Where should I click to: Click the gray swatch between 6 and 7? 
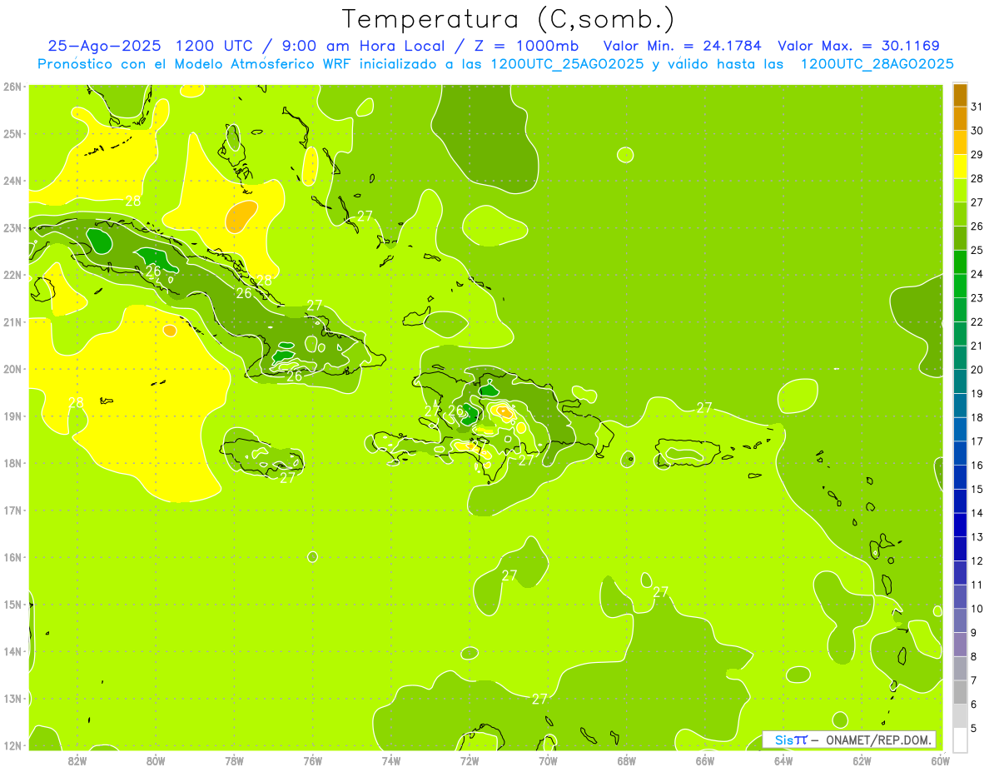tap(960, 692)
